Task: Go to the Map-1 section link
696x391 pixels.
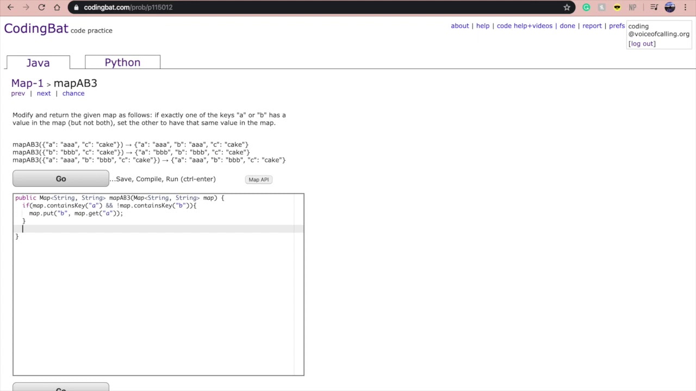Action: click(27, 83)
